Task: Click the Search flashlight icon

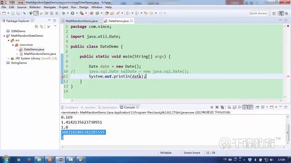Action: click(x=118, y=13)
